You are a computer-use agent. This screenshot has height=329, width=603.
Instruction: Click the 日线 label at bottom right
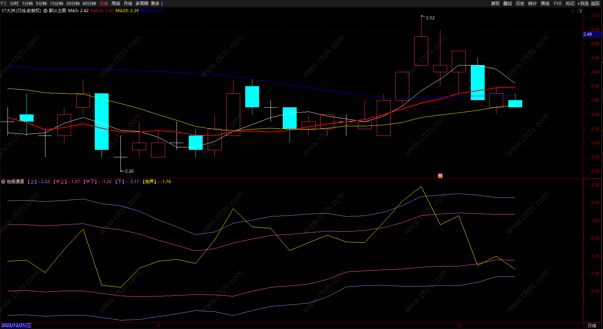tap(592, 325)
